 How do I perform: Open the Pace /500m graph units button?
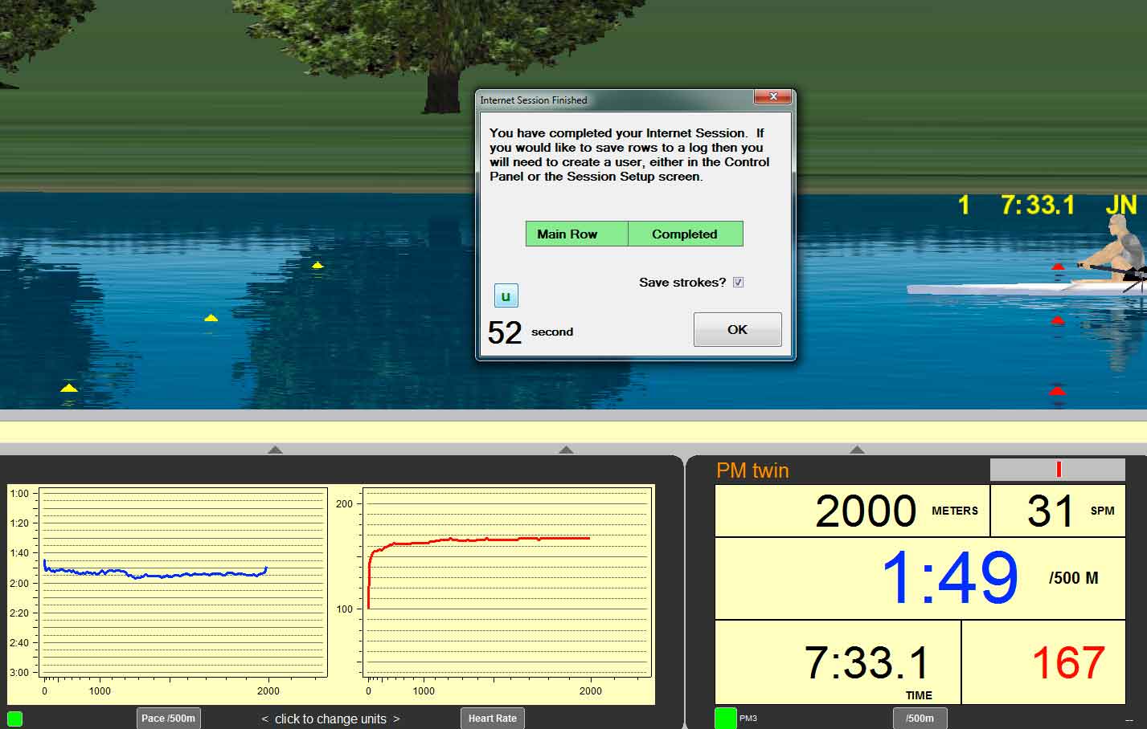point(168,719)
